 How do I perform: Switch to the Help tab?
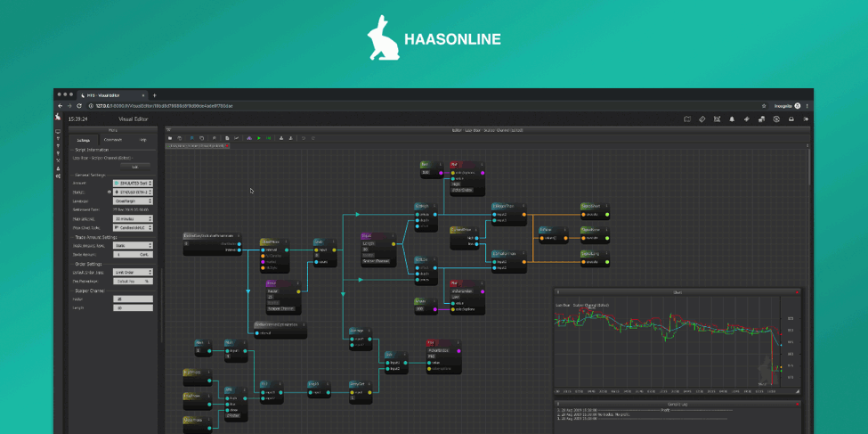142,140
